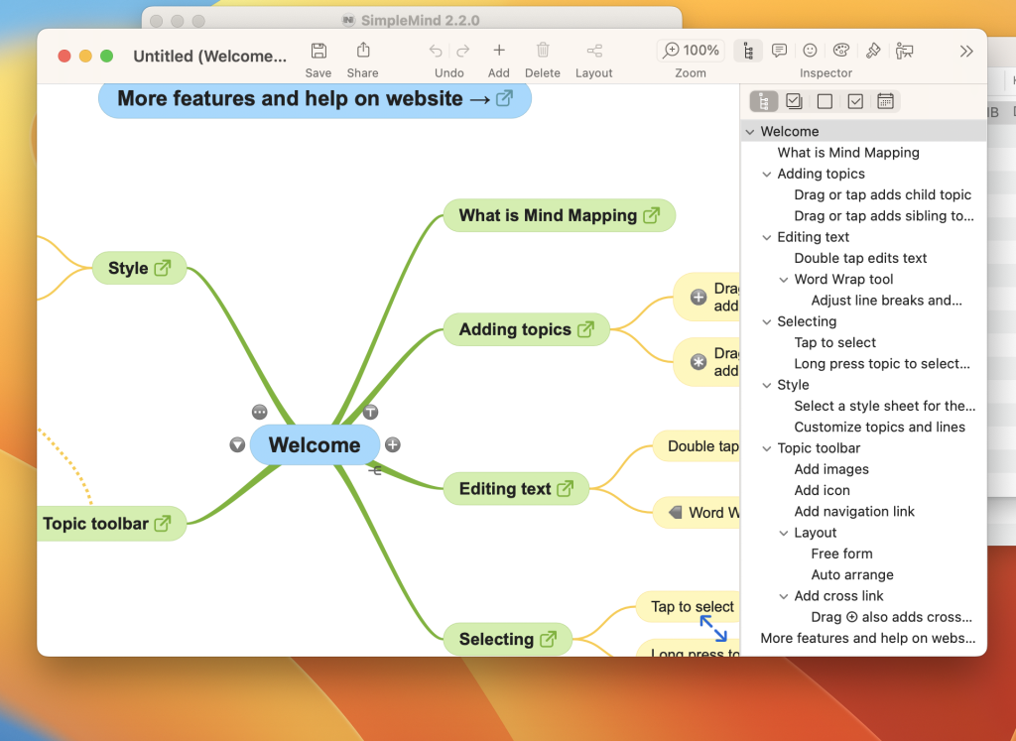The width and height of the screenshot is (1016, 741).
Task: Collapse Layout in outline
Action: tap(784, 533)
